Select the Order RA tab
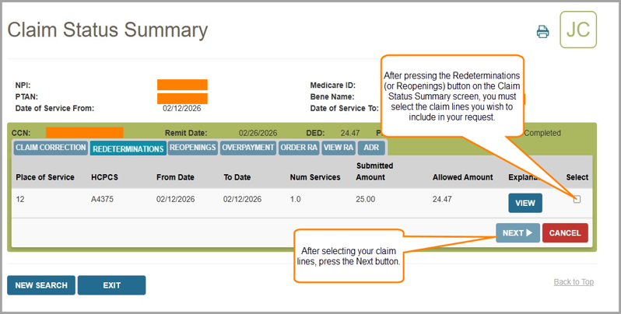This screenshot has width=621, height=314. (299, 148)
